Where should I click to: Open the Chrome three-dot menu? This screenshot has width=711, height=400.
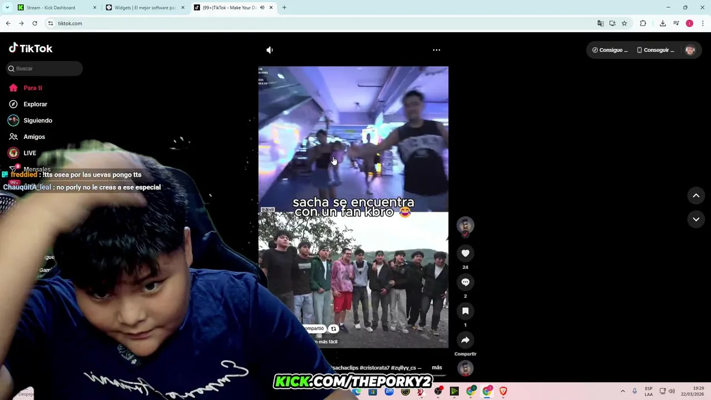click(703, 23)
